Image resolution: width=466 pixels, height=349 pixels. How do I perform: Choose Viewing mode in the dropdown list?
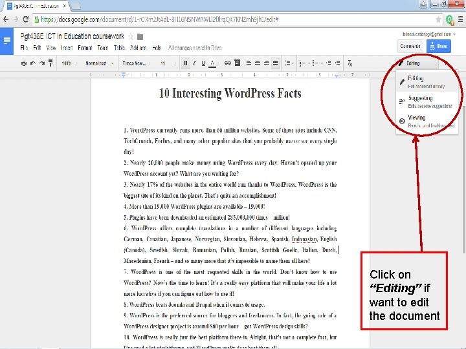click(x=427, y=121)
